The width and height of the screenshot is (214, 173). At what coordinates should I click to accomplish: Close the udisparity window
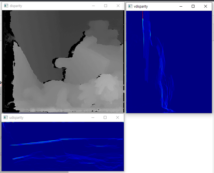point(117,117)
